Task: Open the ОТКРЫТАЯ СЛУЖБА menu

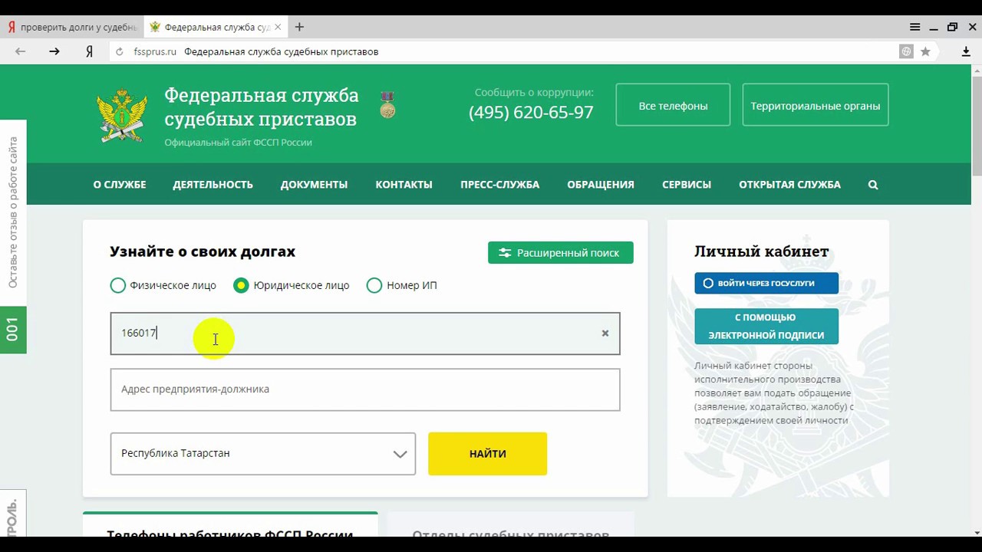Action: point(789,185)
